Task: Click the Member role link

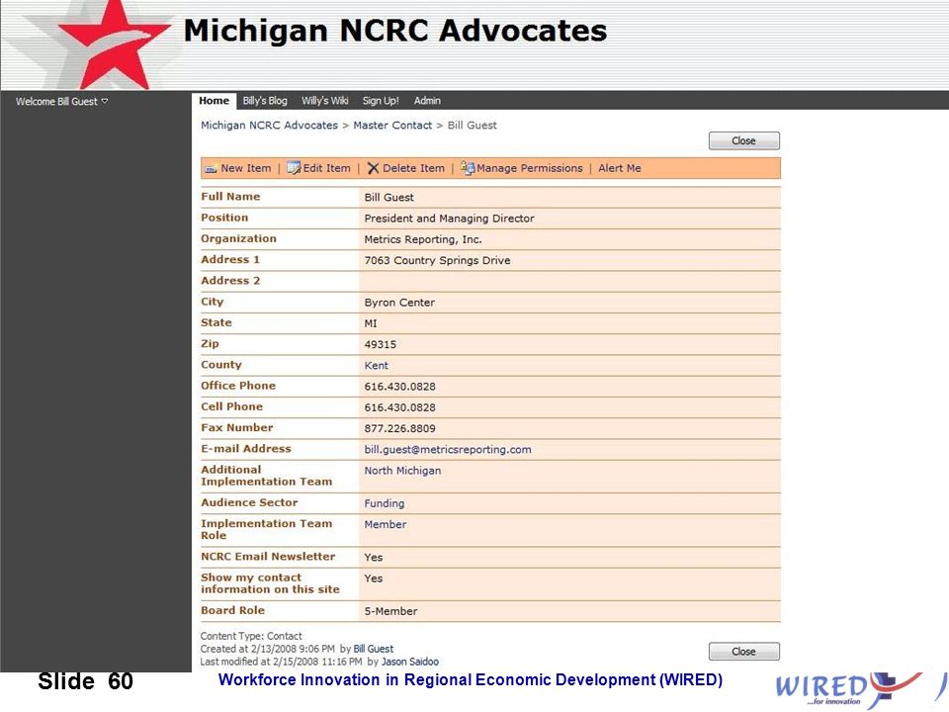Action: pyautogui.click(x=385, y=525)
